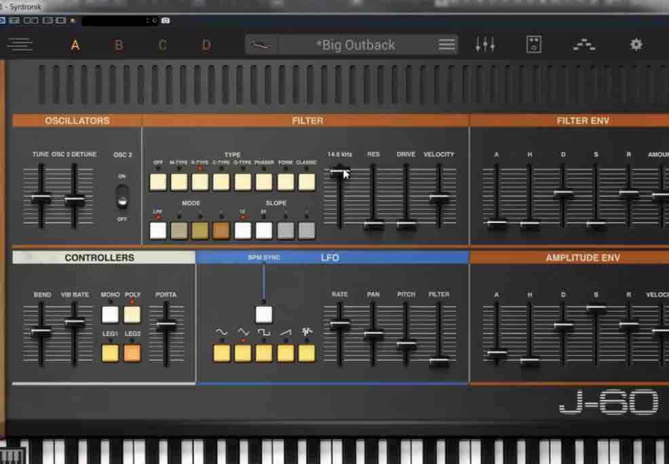Select filter type OFF button
This screenshot has height=464, width=669.
point(158,182)
